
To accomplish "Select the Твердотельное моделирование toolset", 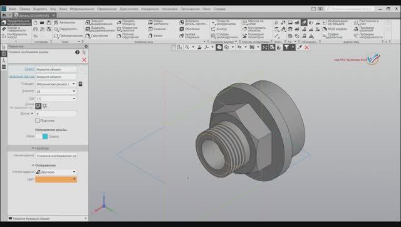I will coord(16,23).
